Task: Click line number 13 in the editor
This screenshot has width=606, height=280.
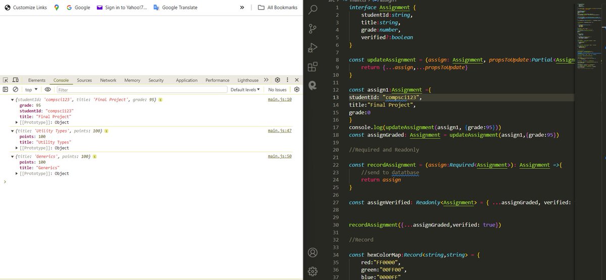Action: [336, 97]
